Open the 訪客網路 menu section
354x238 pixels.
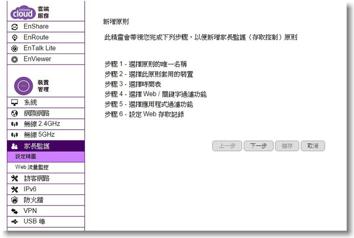(x=46, y=178)
